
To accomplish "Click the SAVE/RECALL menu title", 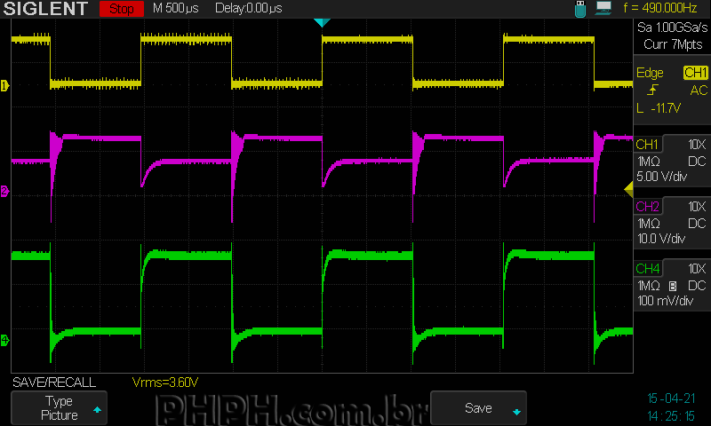I will point(54,383).
